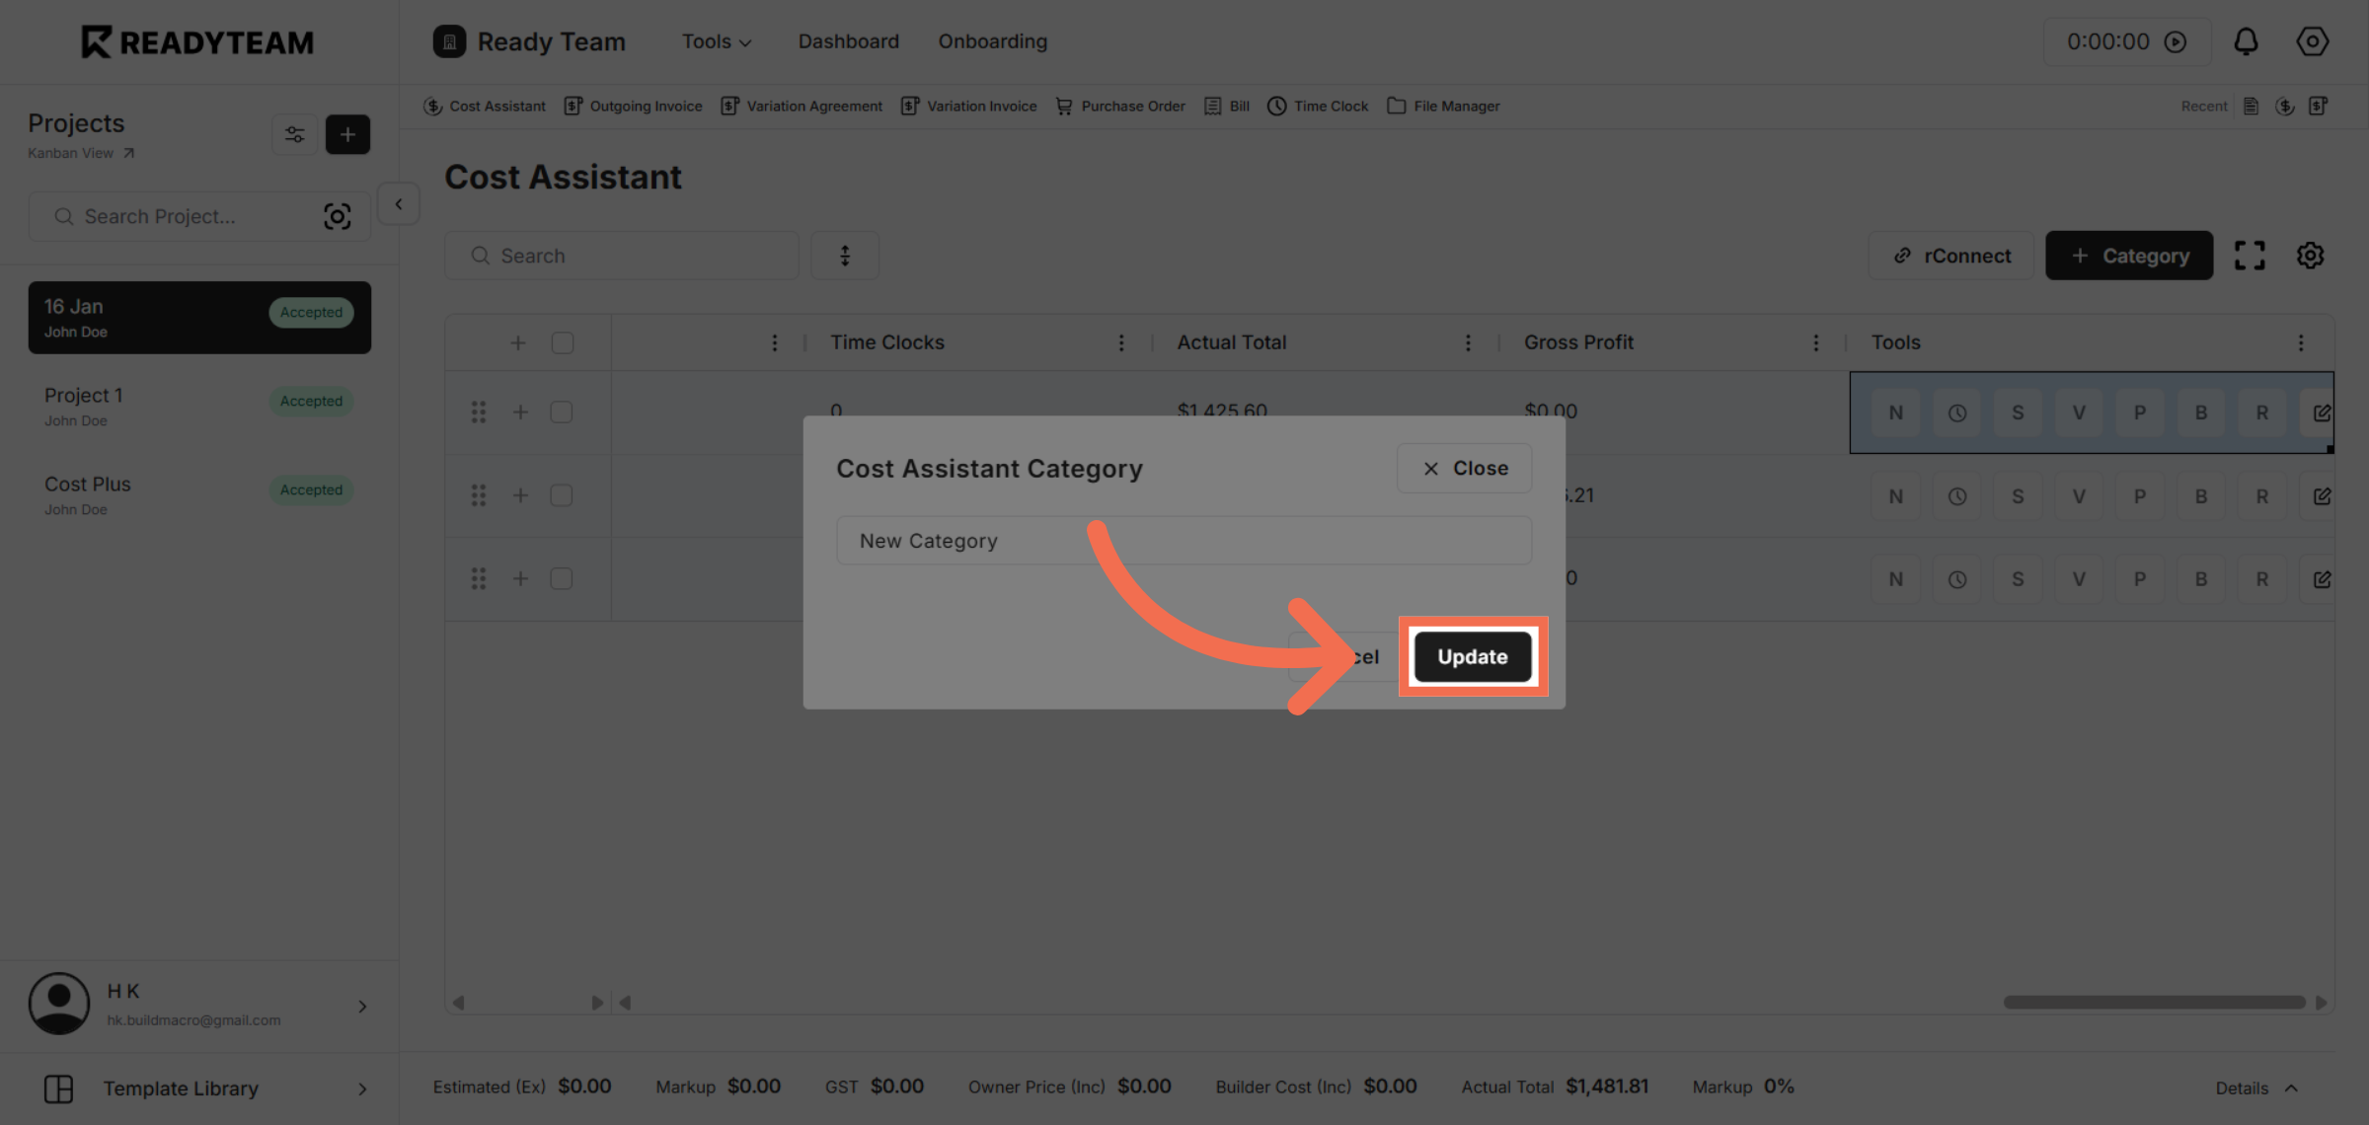Add new project plus icon
The image size is (2369, 1125).
(x=347, y=134)
